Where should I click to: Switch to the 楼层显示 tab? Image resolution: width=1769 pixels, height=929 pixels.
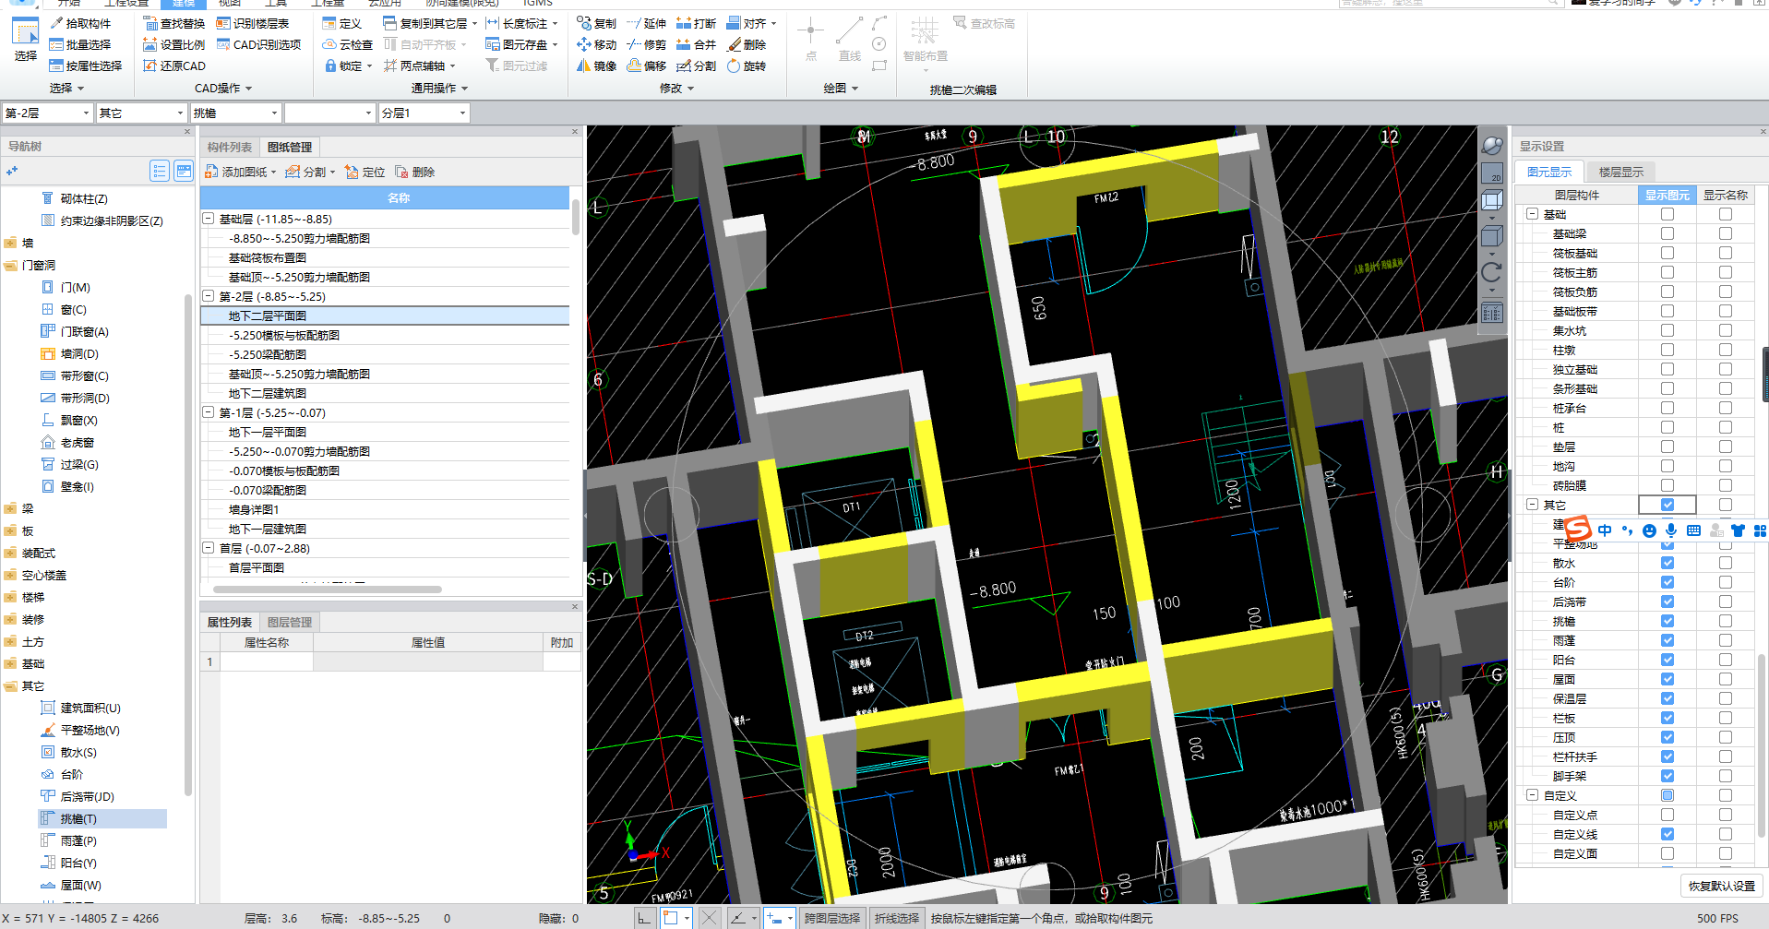click(1621, 172)
